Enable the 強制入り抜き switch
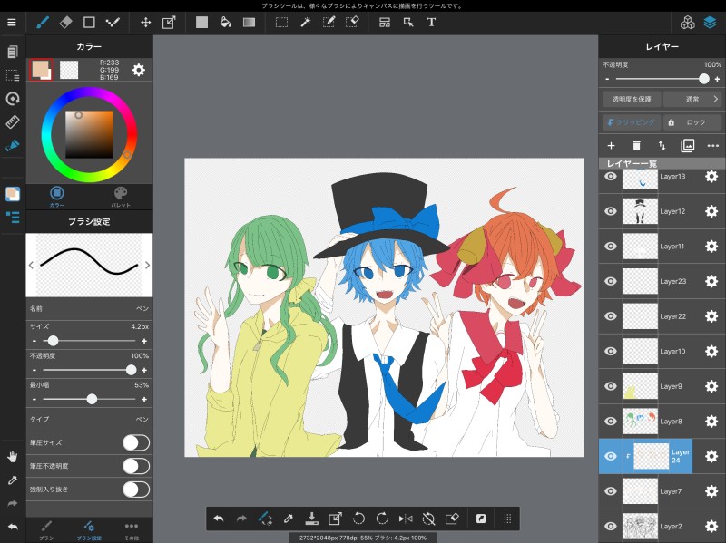This screenshot has height=543, width=726. (135, 490)
